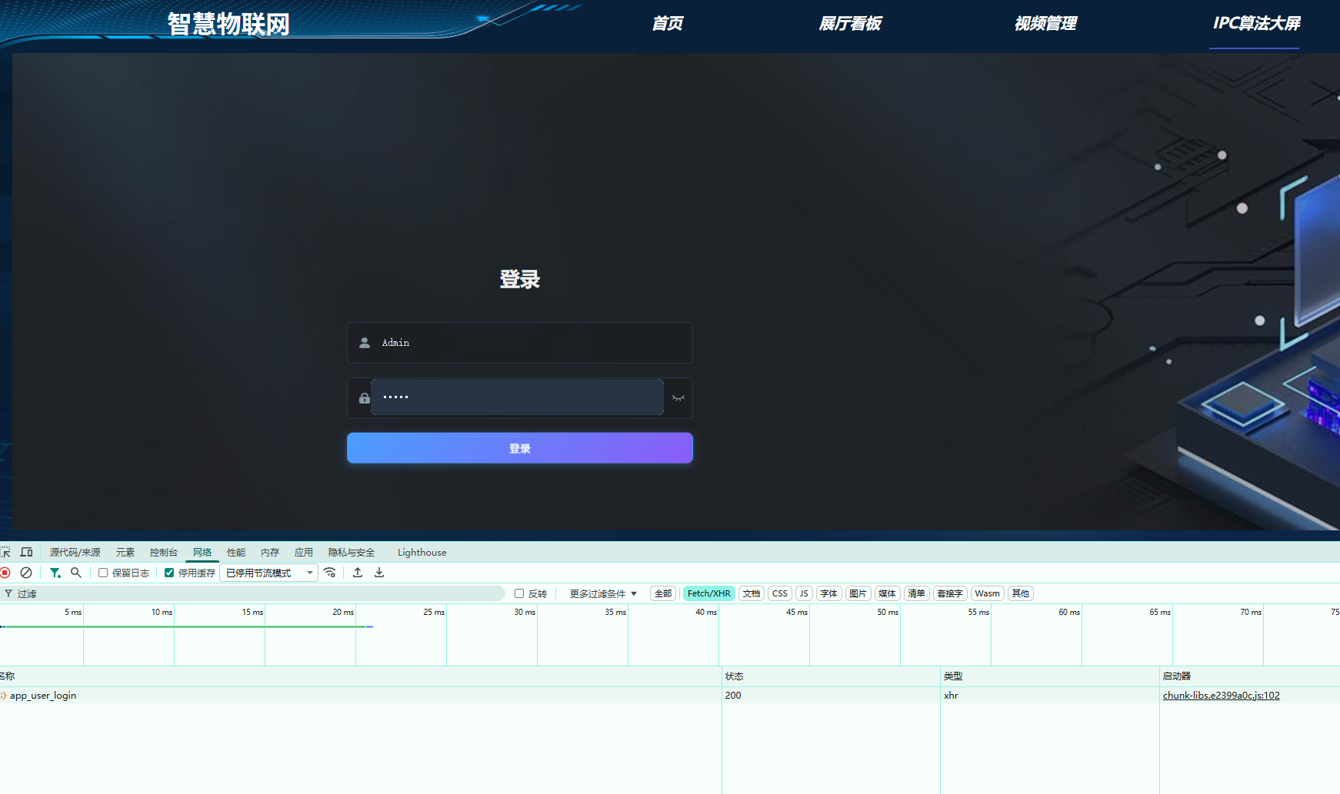Viewport: 1340px width, 794px height.
Task: Click the filter icon in Network toolbar
Action: pos(55,573)
